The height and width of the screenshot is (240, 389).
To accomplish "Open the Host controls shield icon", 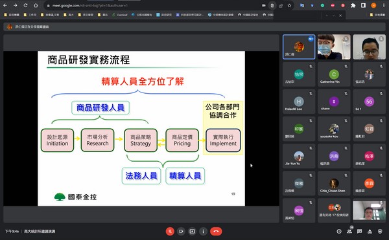I will [x=380, y=232].
